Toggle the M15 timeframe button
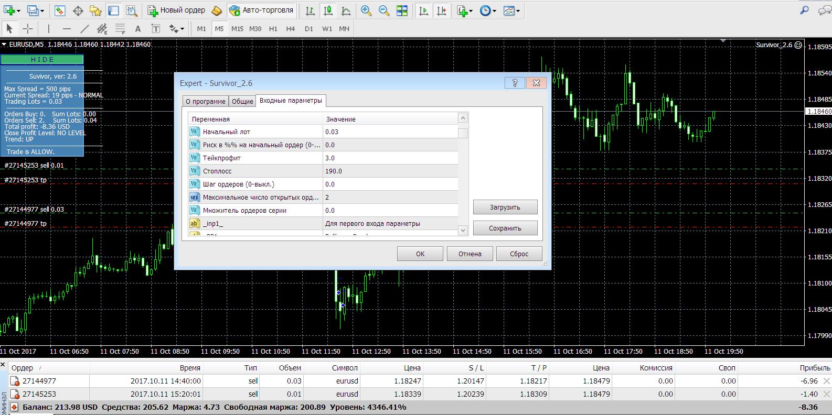832x415 pixels. click(237, 29)
